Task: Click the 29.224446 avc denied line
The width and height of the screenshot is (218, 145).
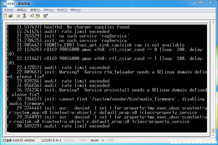Action: [107, 110]
